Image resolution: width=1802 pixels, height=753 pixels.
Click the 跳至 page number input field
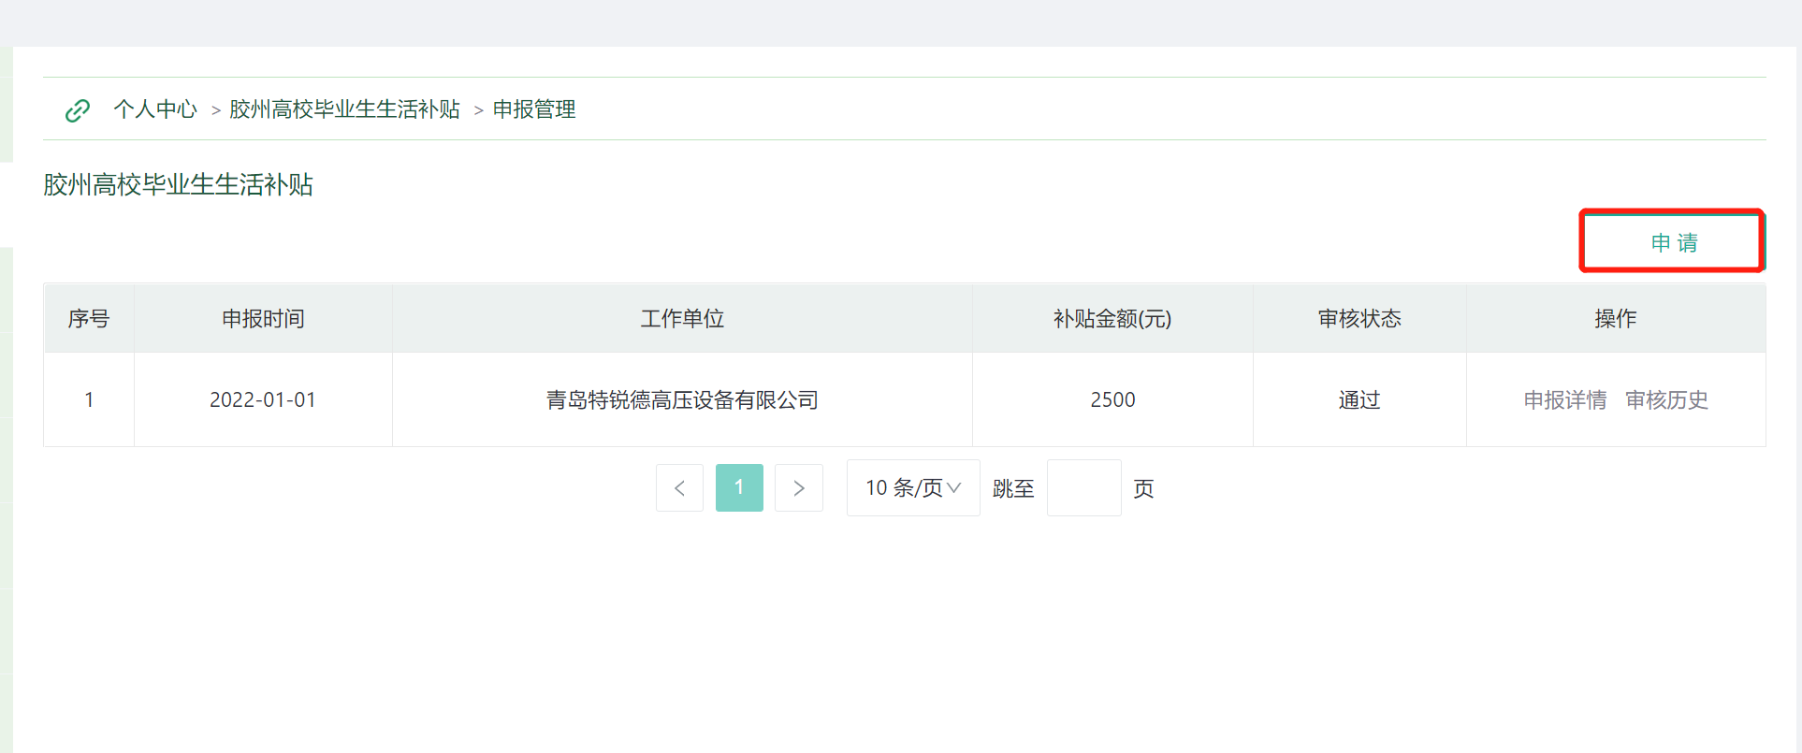click(x=1083, y=487)
